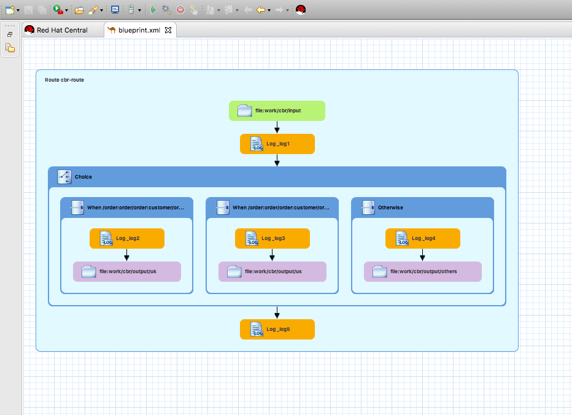Click the Red Hat Central toolbar icon

(x=300, y=10)
